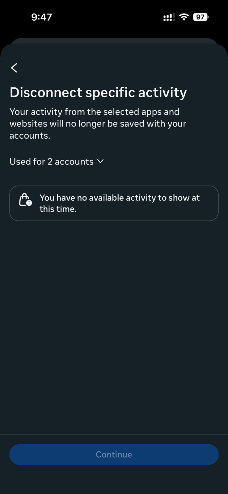
Task: Tap the "Disconnect specific activity" heading
Action: [x=98, y=92]
